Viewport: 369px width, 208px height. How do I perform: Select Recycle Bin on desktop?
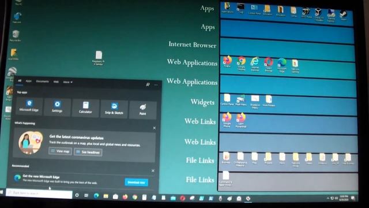(x=16, y=36)
